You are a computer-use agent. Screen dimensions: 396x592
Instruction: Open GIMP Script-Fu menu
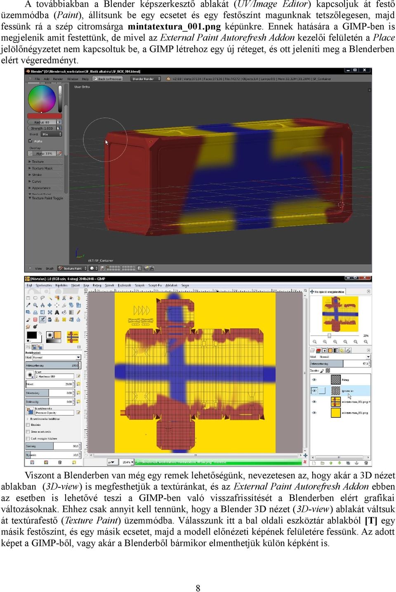click(155, 285)
